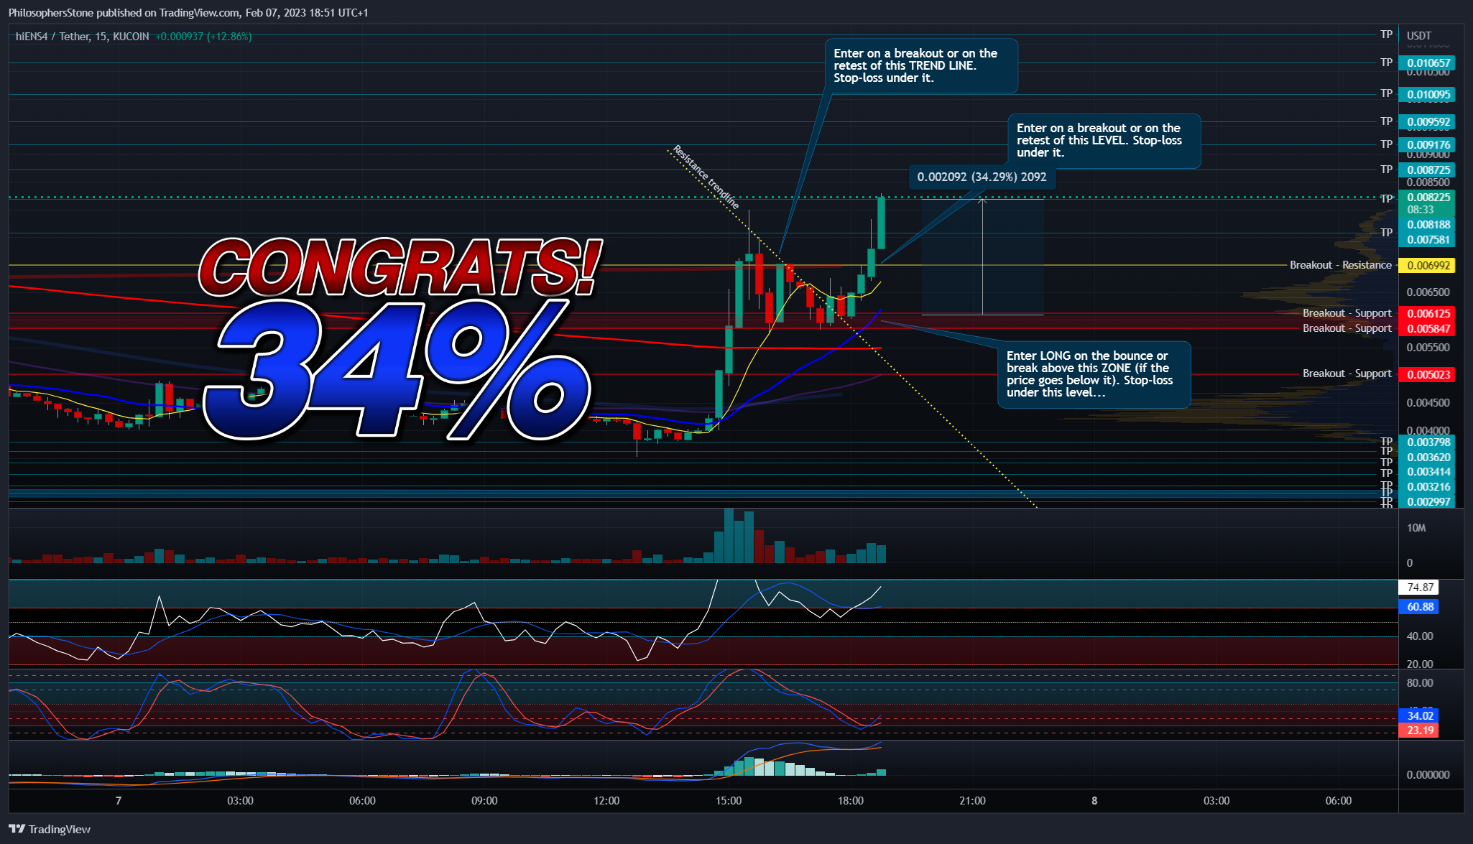Click the day 7 date axis label
Image resolution: width=1473 pixels, height=844 pixels.
119,800
